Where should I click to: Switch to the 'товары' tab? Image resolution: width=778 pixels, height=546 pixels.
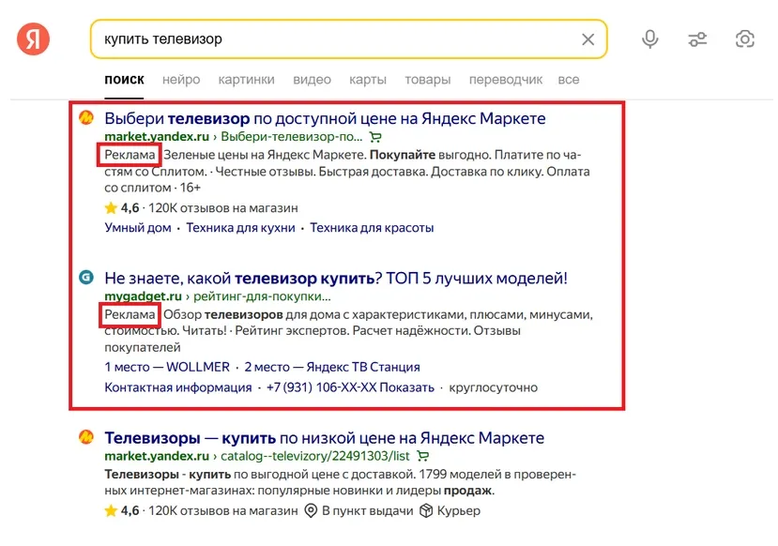(x=428, y=80)
